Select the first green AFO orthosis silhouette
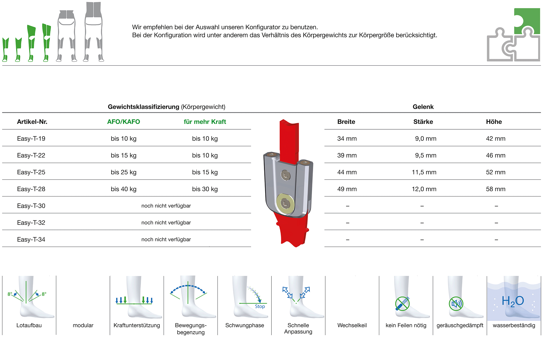544x338 pixels. click(x=5, y=50)
